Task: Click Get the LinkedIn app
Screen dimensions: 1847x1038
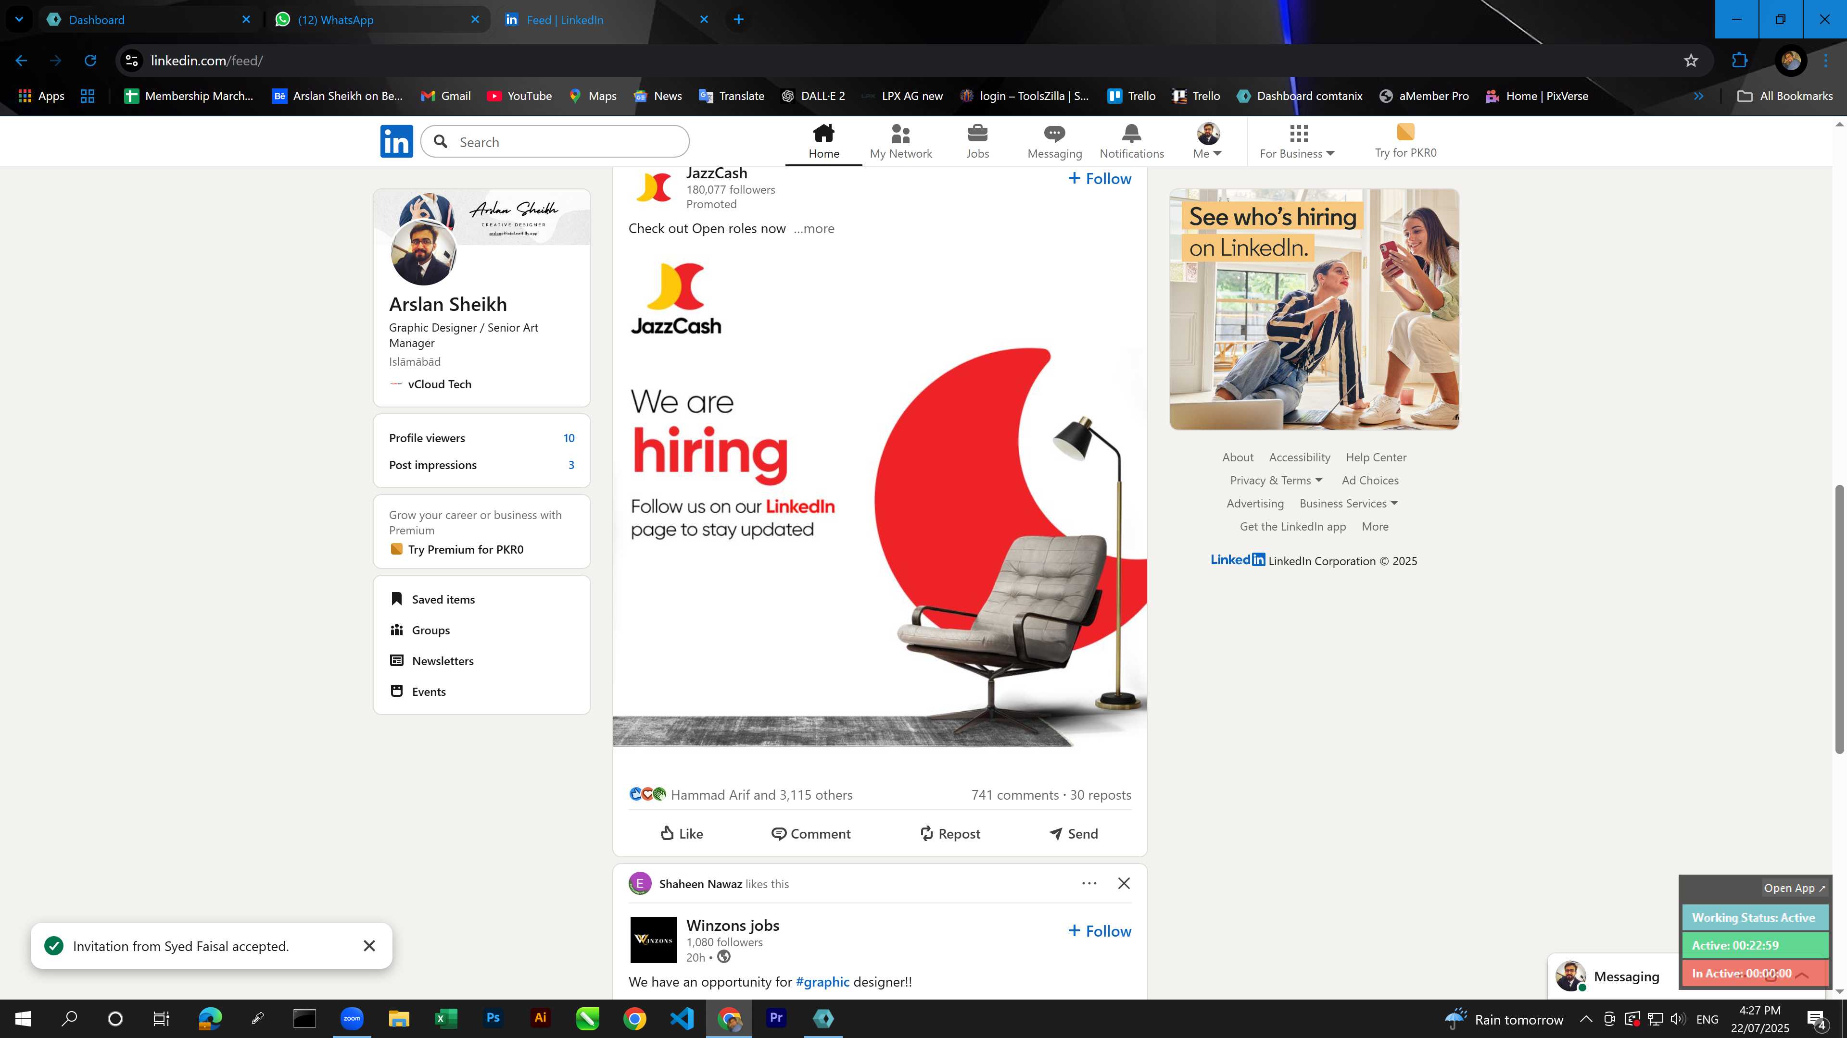Action: pyautogui.click(x=1292, y=526)
